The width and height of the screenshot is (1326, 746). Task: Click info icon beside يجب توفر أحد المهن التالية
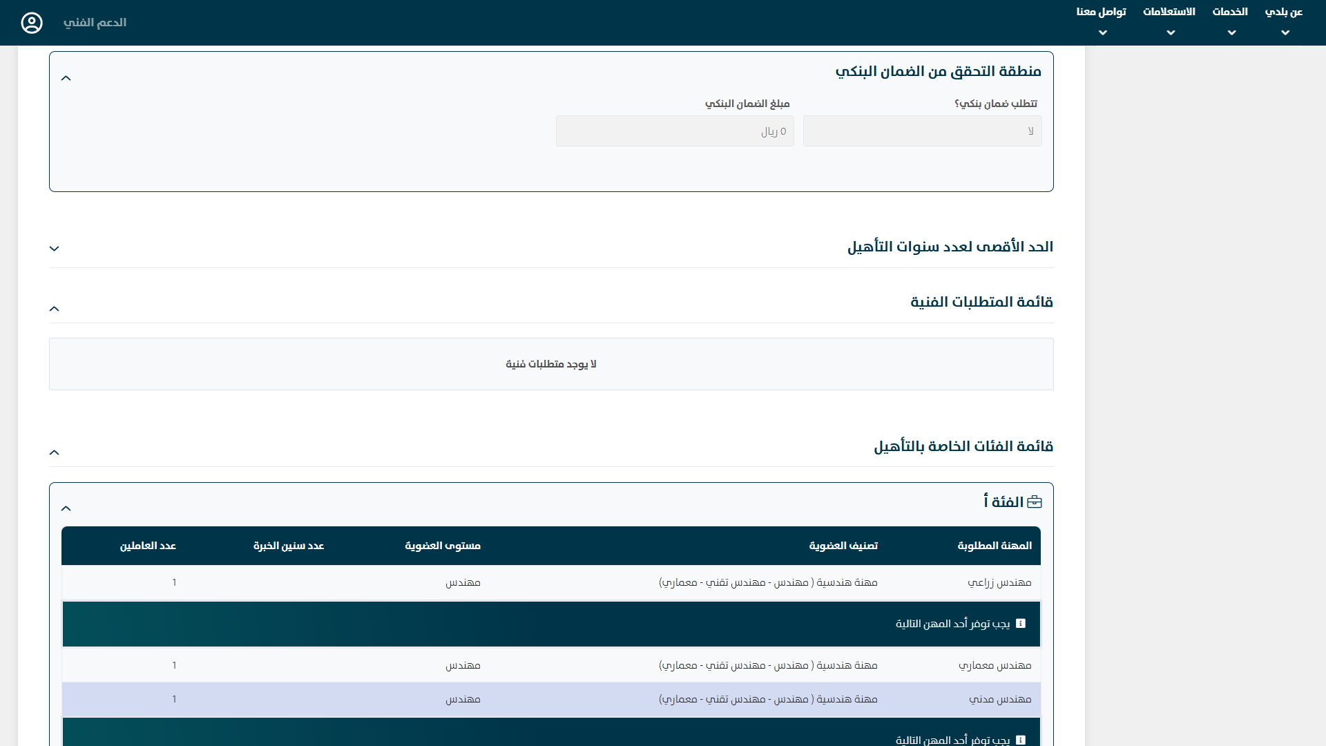(1021, 624)
